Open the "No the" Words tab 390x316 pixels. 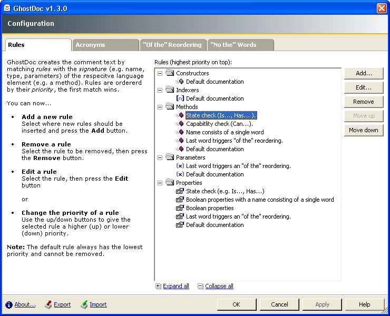[240, 45]
